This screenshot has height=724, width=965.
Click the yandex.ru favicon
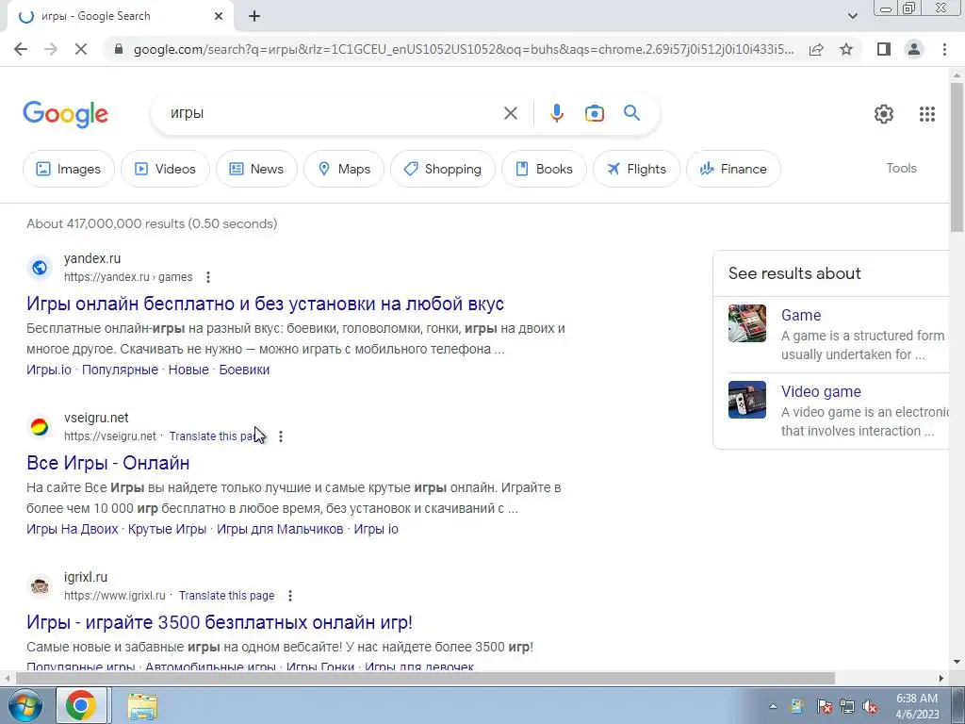[x=40, y=268]
